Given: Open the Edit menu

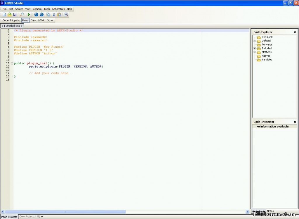Looking at the screenshot, I should pyautogui.click(x=11, y=9).
